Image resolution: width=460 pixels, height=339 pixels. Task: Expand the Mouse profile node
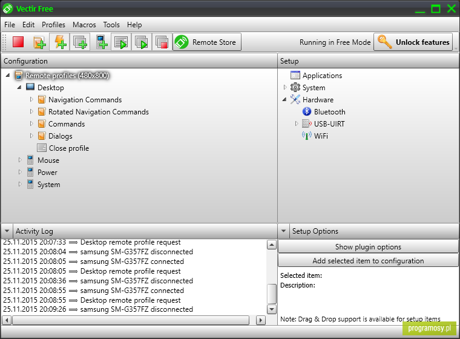20,160
